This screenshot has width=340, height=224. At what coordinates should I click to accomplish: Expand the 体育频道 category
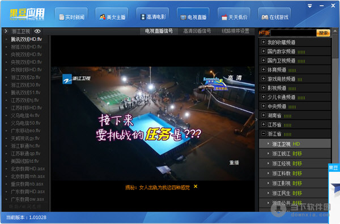pos(295,70)
